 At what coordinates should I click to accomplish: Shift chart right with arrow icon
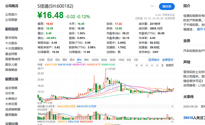(157, 65)
